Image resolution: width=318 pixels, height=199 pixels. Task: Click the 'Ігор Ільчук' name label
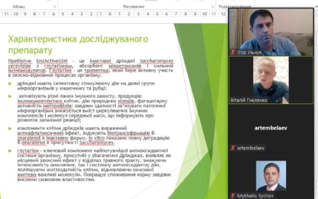[249, 53]
